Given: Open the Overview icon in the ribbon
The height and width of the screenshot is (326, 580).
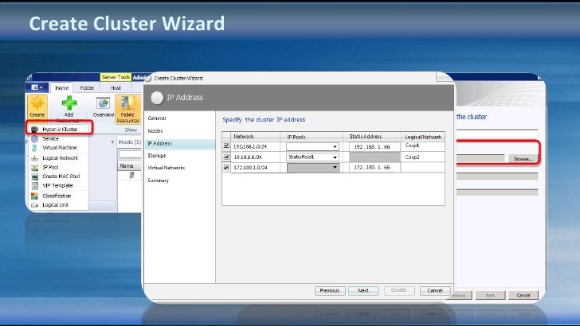Looking at the screenshot, I should pyautogui.click(x=104, y=103).
